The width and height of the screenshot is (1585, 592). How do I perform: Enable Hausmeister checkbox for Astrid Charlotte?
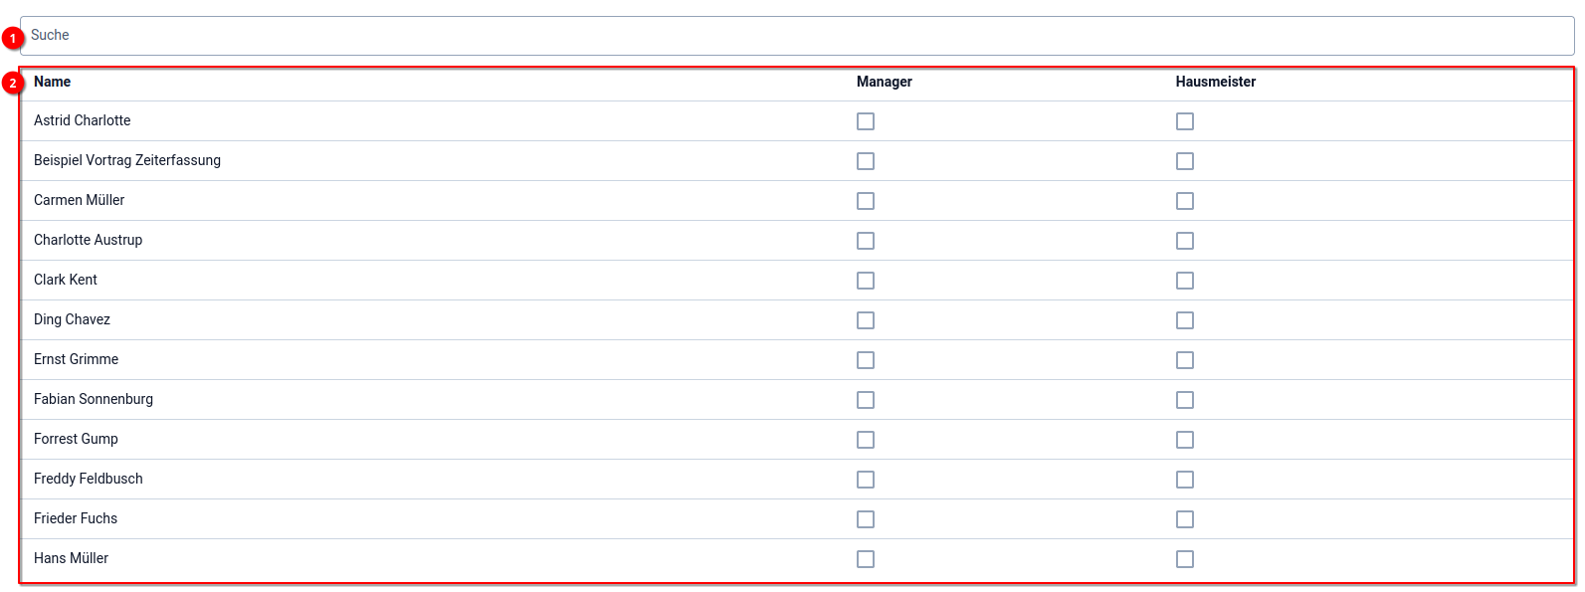tap(1185, 121)
